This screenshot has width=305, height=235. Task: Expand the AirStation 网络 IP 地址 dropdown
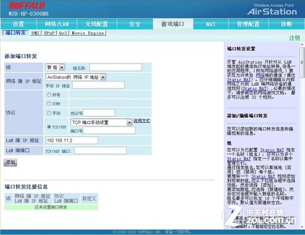[x=76, y=77]
